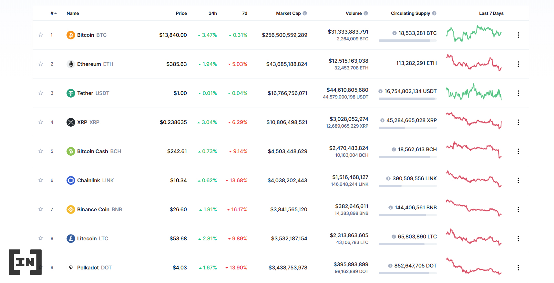Click the Litecoin logo icon
554x283 pixels.
coord(71,238)
